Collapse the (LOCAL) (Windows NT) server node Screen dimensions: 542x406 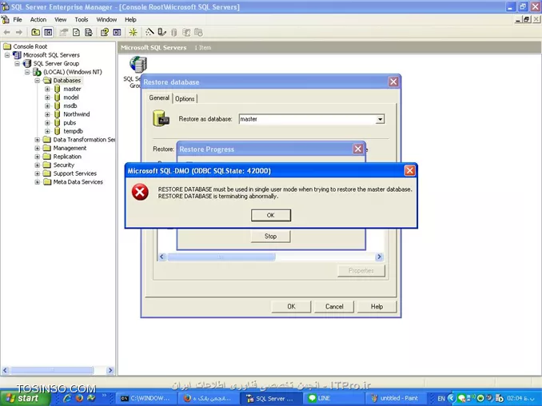tap(27, 72)
